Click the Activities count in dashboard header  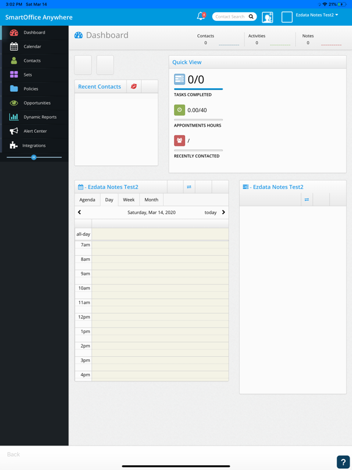pyautogui.click(x=257, y=43)
